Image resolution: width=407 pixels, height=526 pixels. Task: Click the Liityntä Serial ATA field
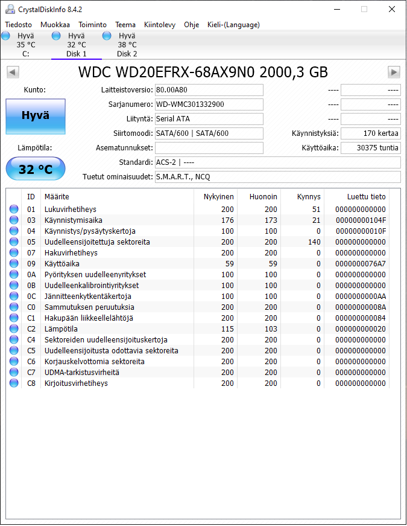(x=209, y=119)
